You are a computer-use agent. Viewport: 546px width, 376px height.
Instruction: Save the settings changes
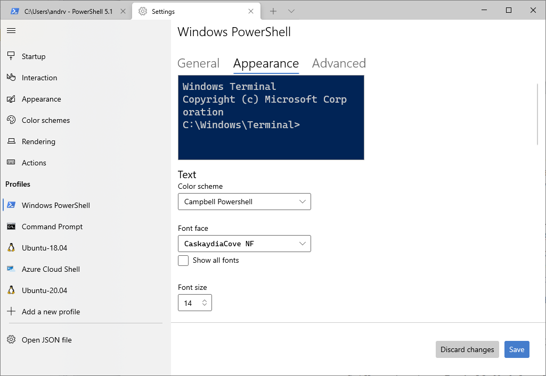[x=517, y=349]
